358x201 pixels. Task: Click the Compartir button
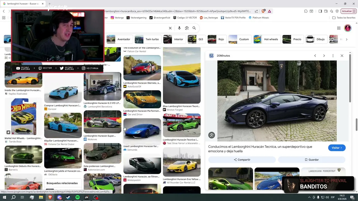242,160
